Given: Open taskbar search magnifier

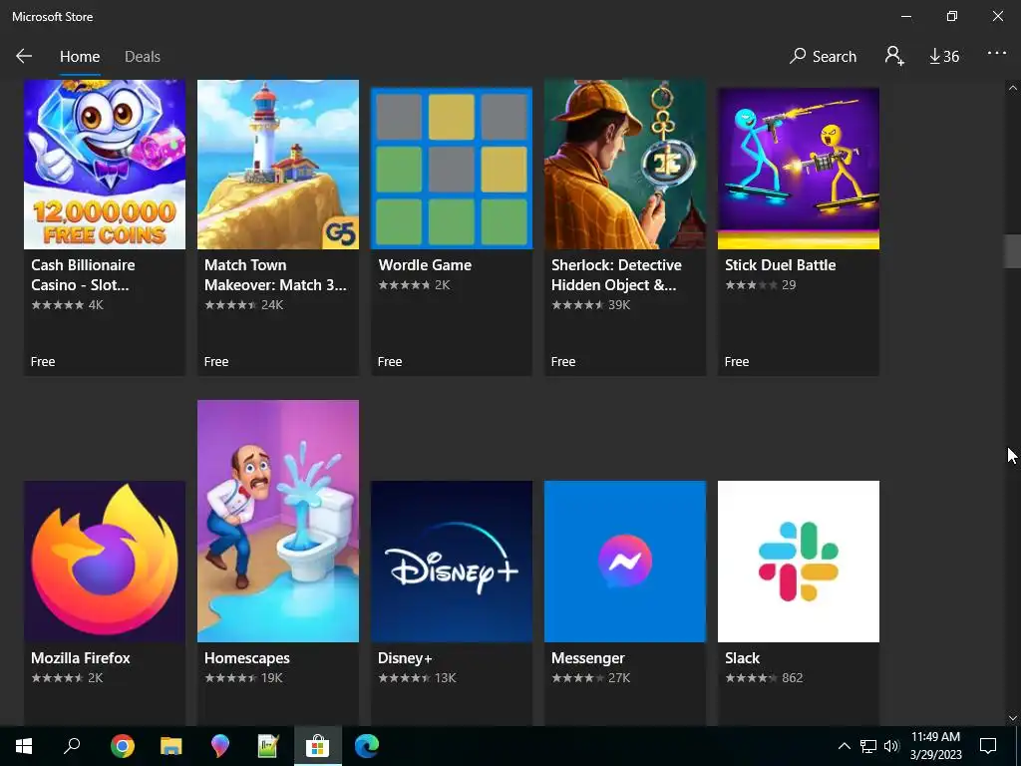Looking at the screenshot, I should (x=72, y=746).
